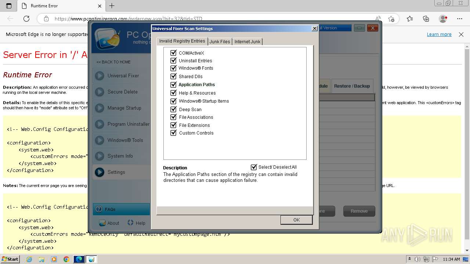Launch Internet Explorer from taskbar
470x264 pixels.
29,259
